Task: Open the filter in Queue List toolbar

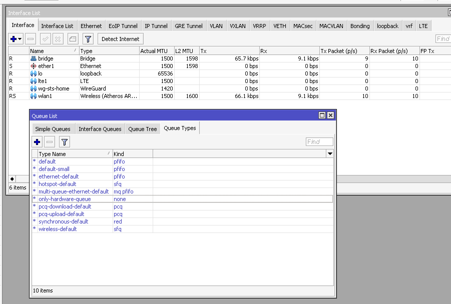Action: 65,142
